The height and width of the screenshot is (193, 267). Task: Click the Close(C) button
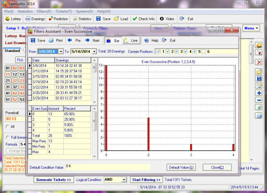(217, 167)
